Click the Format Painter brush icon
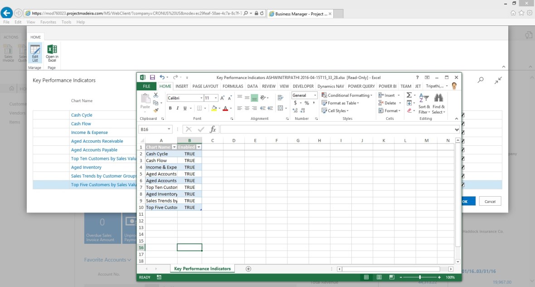This screenshot has width=535, height=287. (156, 110)
